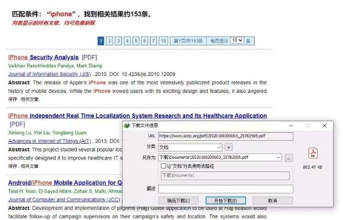
Task: Open iPhone Independent Real Time Localization article
Action: pos(138,116)
